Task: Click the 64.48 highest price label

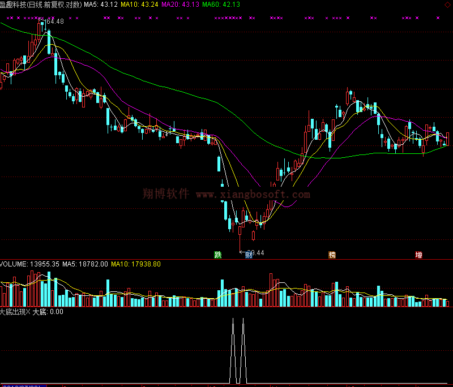Action: (55, 21)
